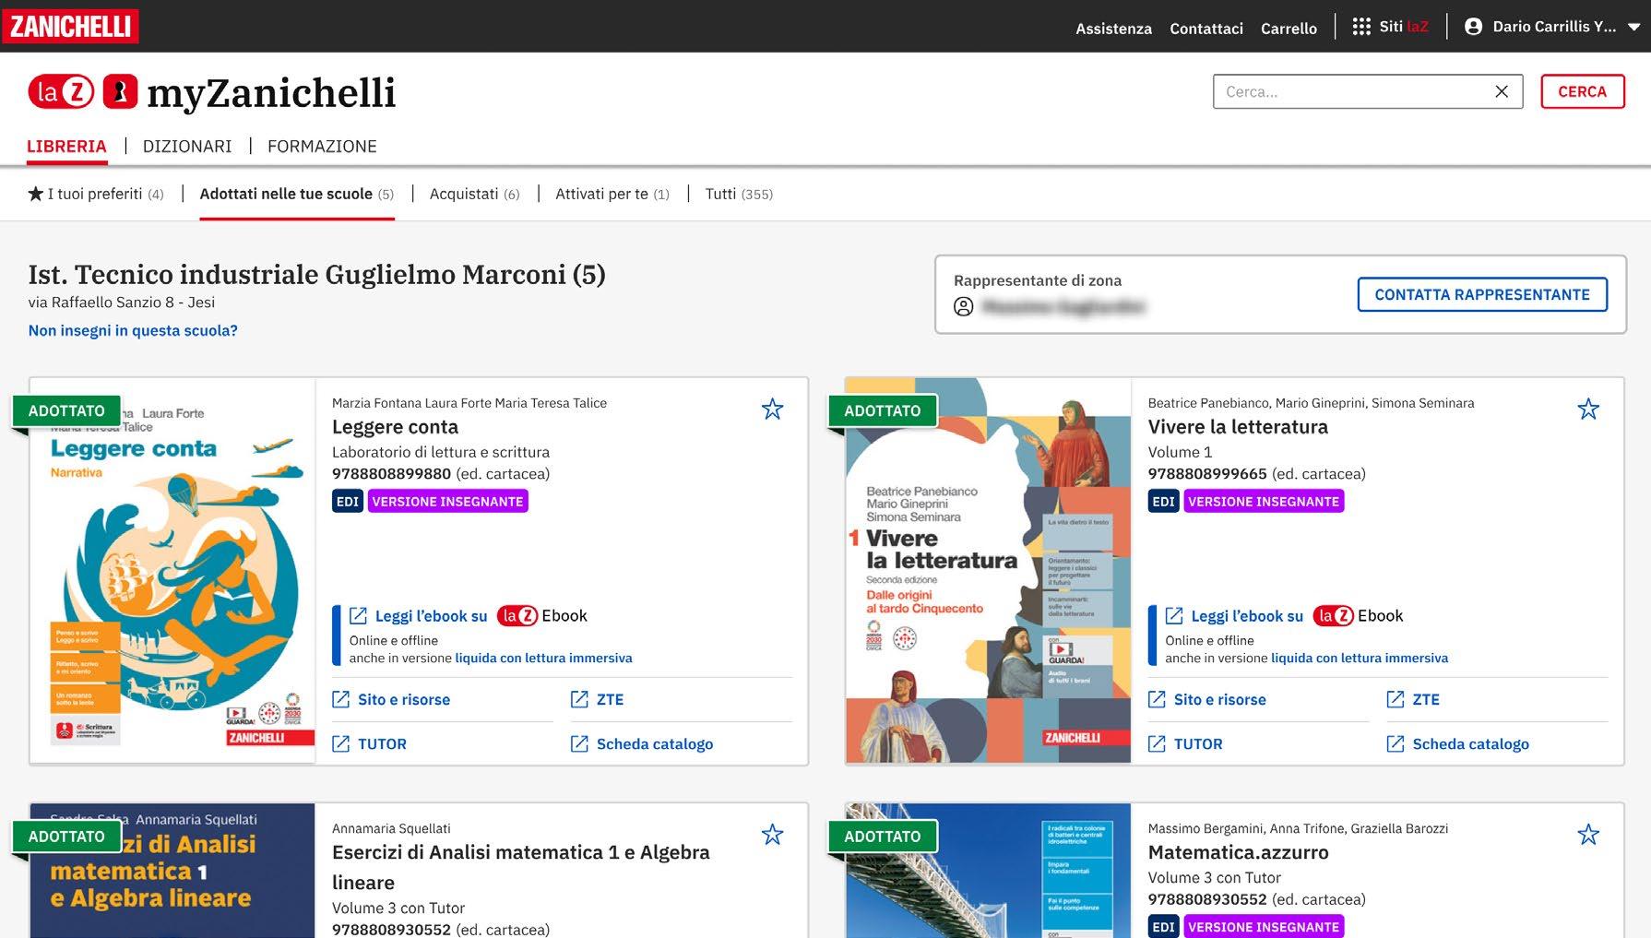Open the DIZIONARI menu

tap(187, 146)
